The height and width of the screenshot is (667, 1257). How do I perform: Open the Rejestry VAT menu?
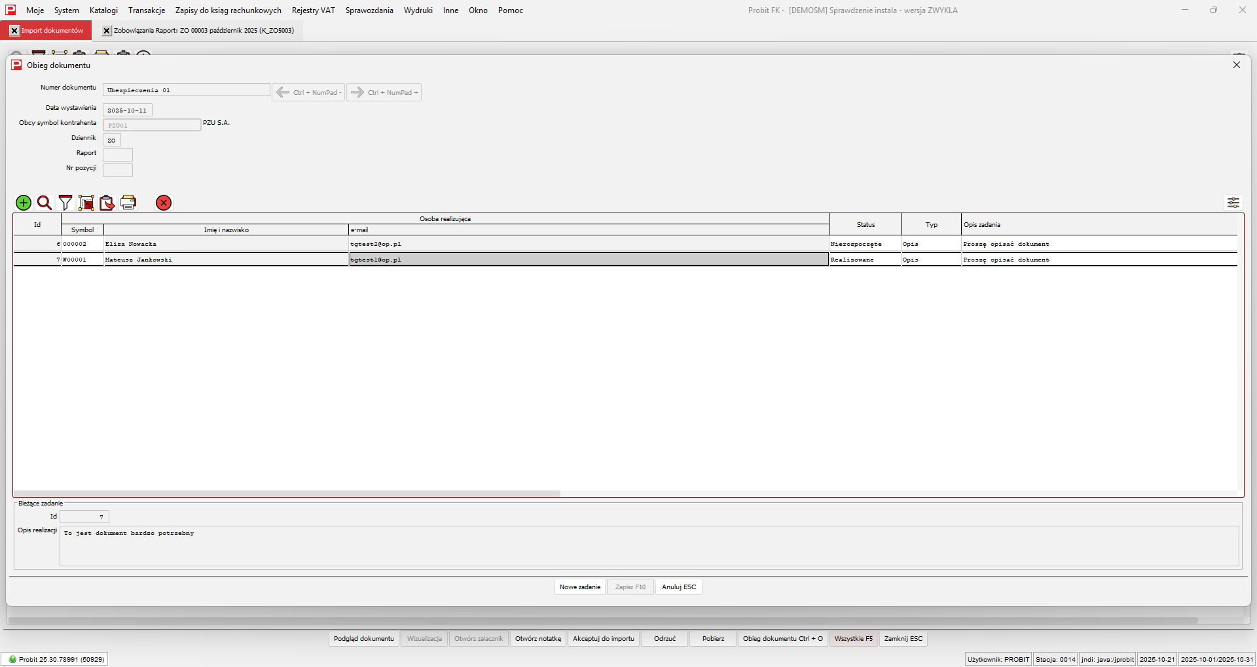tap(313, 10)
